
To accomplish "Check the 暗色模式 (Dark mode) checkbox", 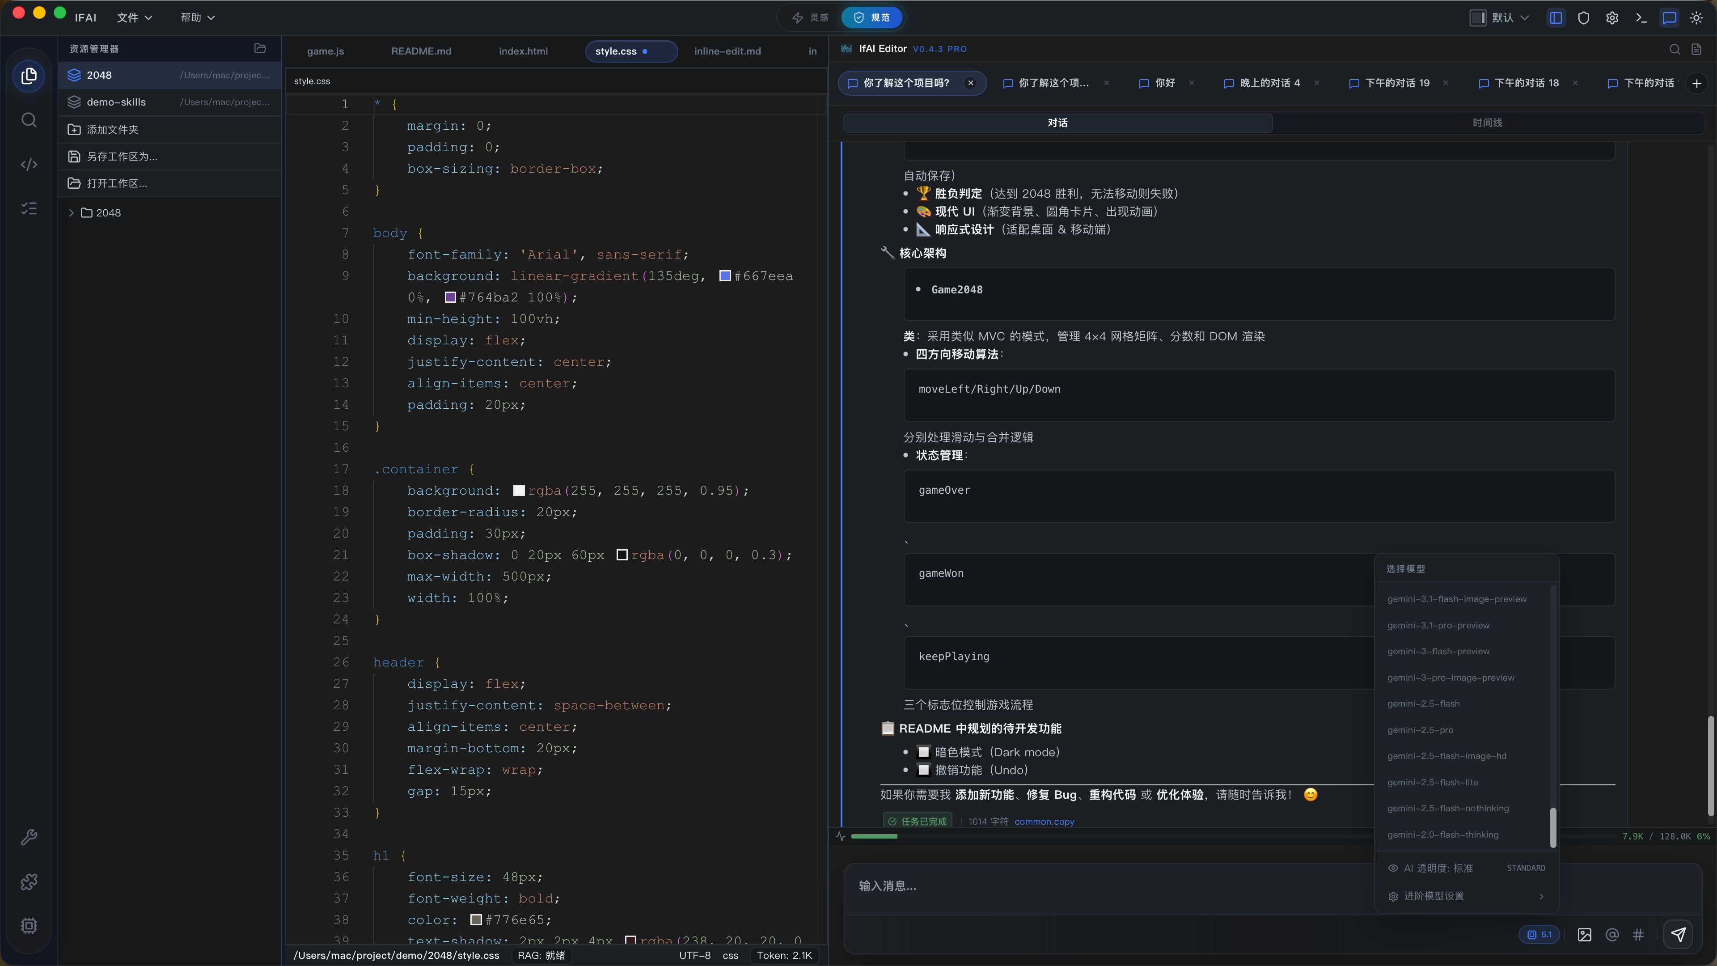I will (x=924, y=752).
